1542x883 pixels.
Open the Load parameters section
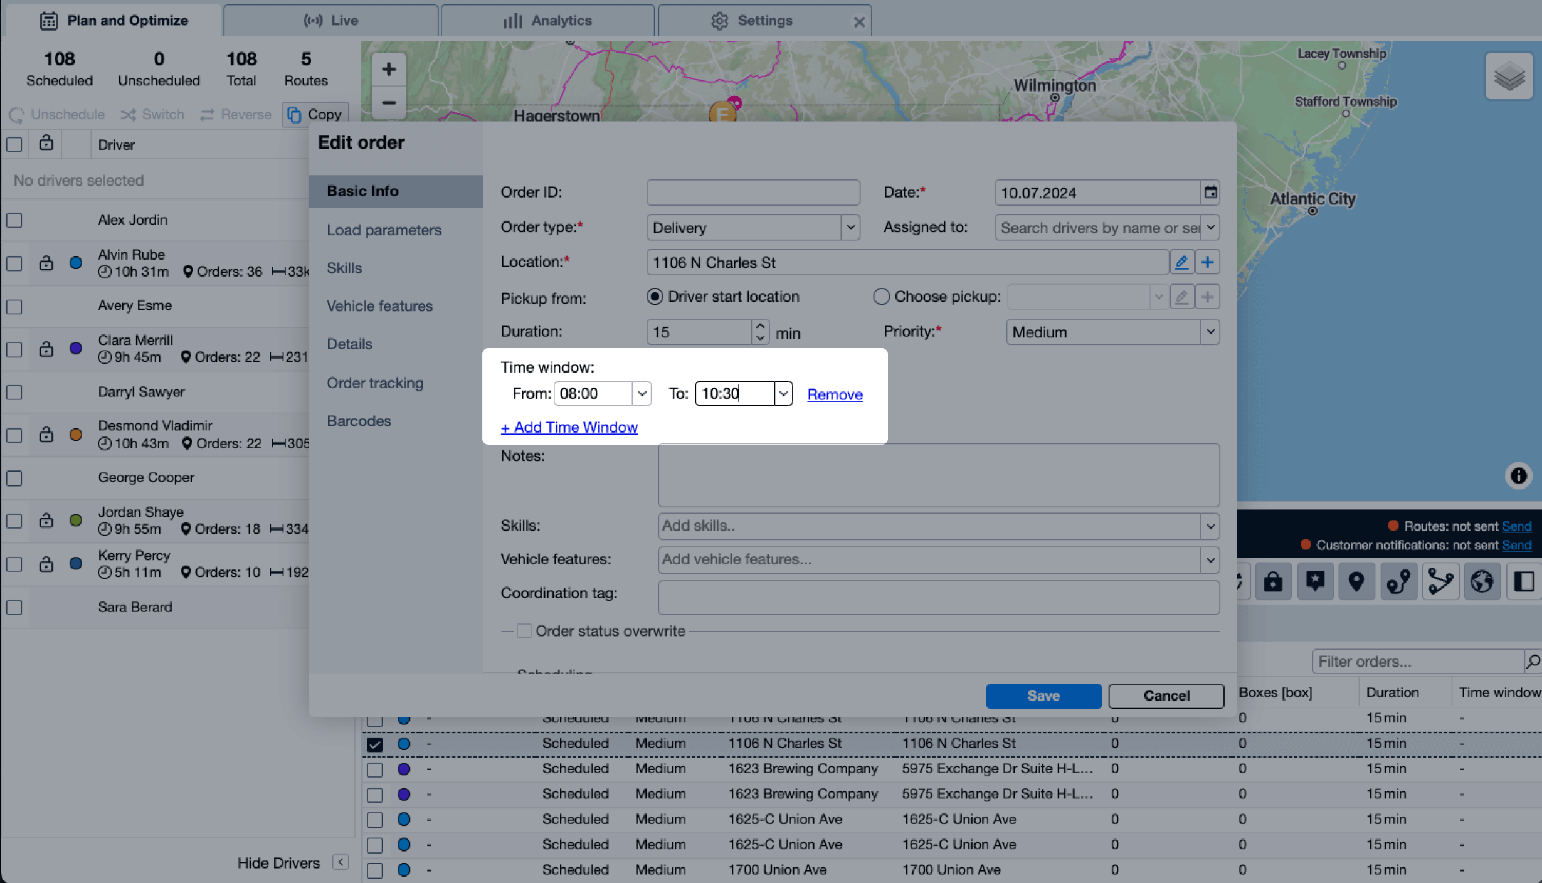pos(384,230)
